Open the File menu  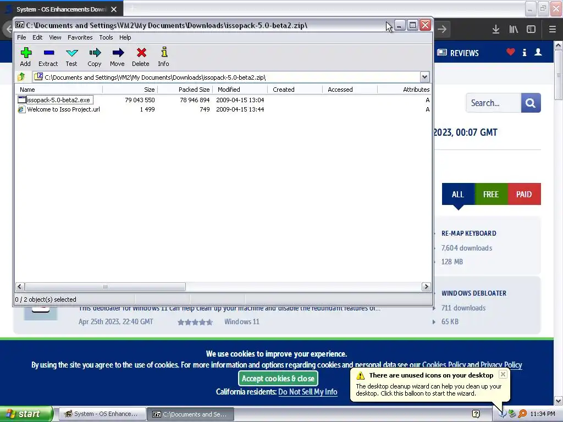(x=21, y=37)
